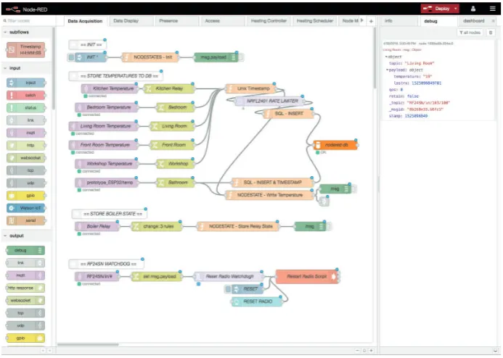Select the nodered db database node
Image resolution: width=503 pixels, height=358 pixels.
click(x=335, y=145)
